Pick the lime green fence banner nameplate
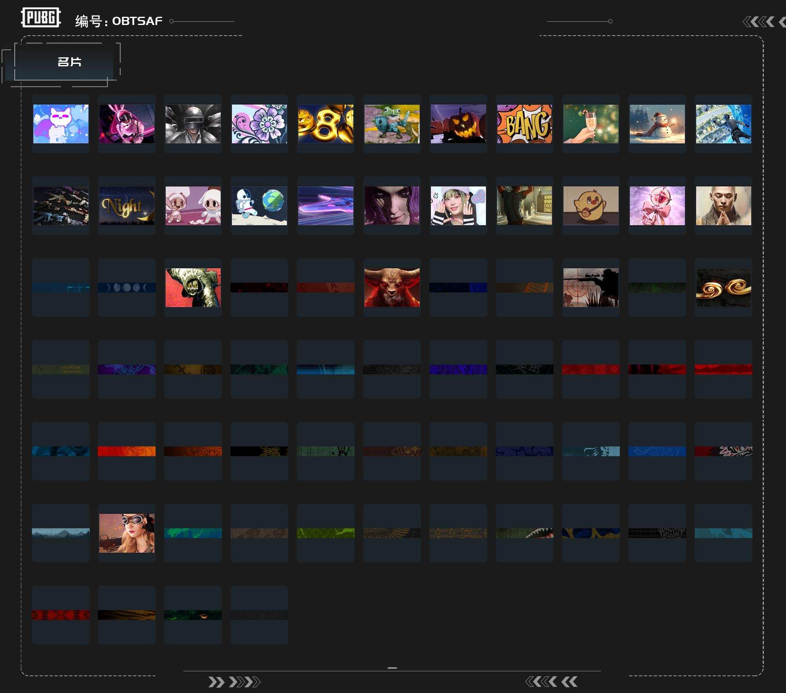The width and height of the screenshot is (786, 693). 326,533
